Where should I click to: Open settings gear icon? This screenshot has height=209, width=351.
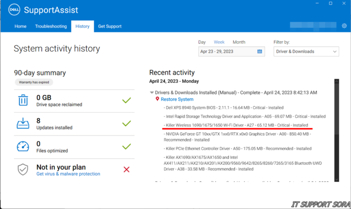(344, 26)
